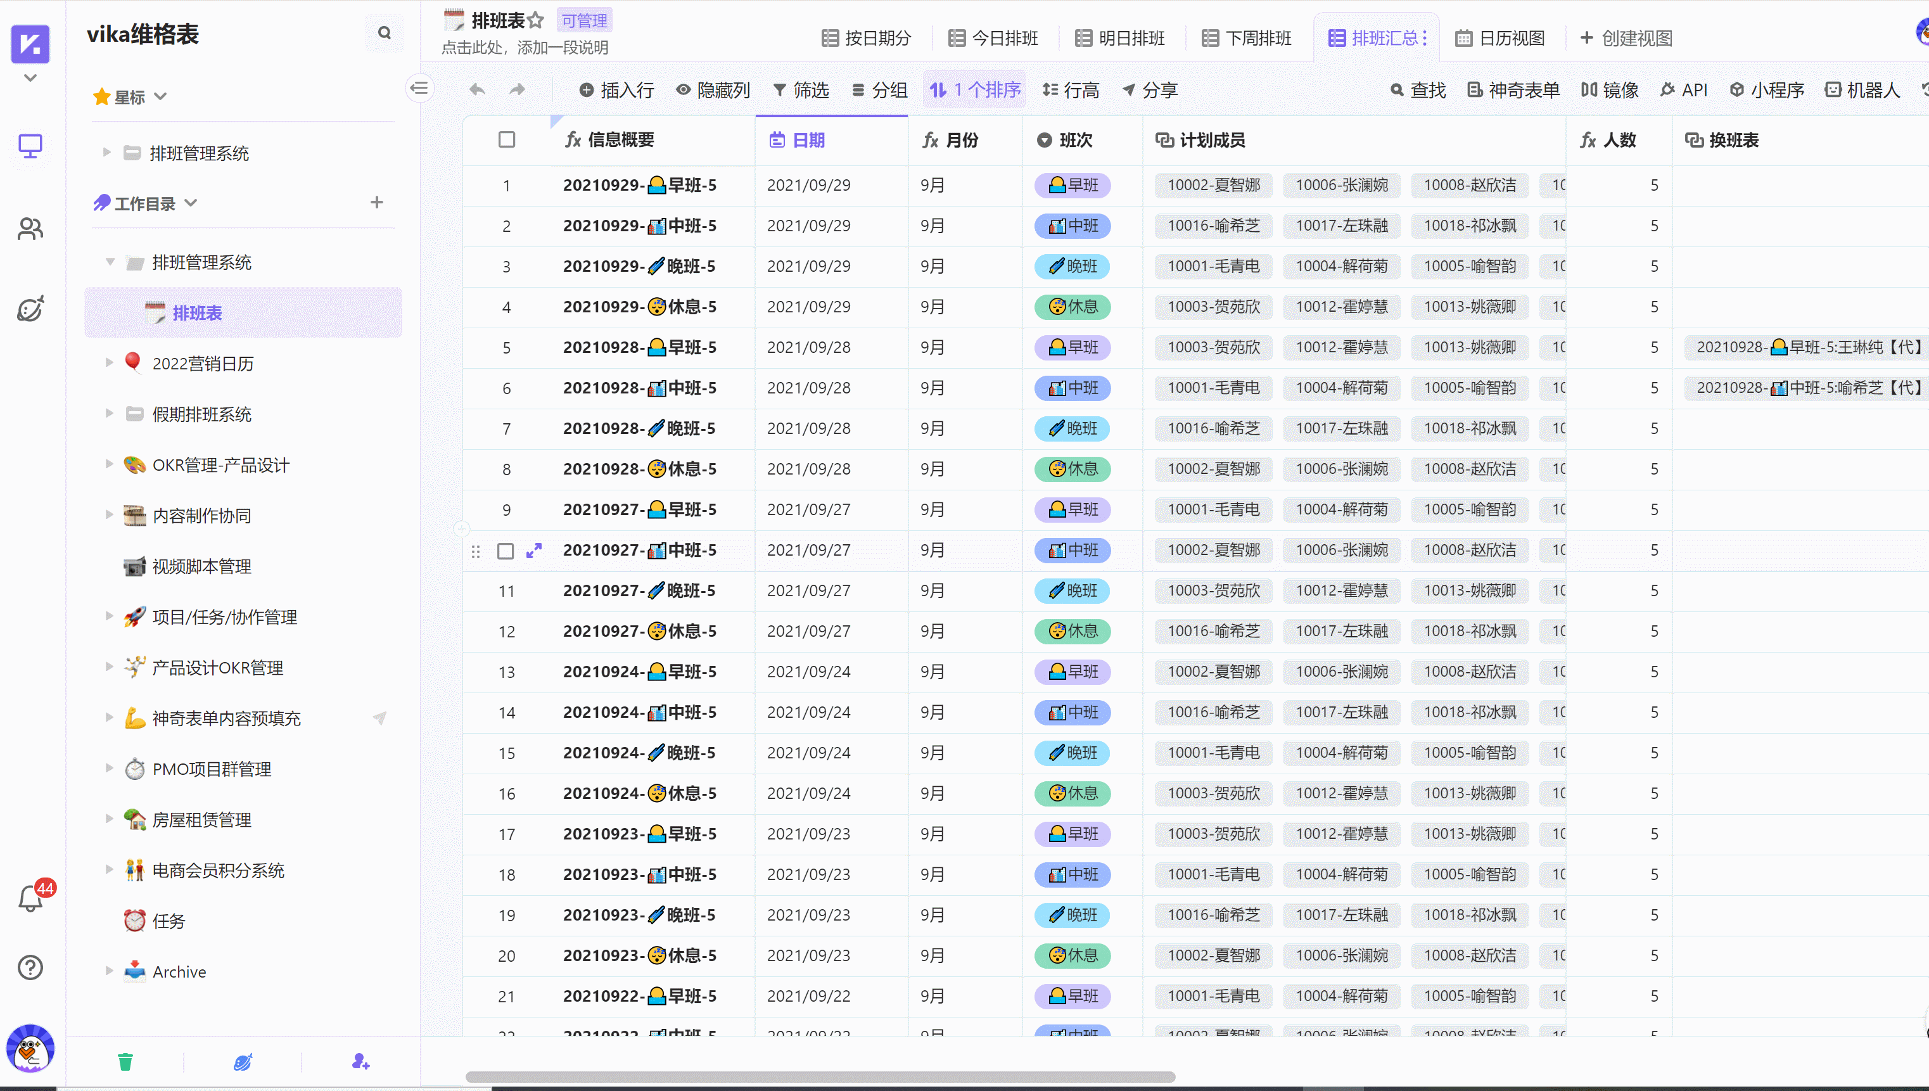Click the search icon beside vika维格表
Image resolution: width=1929 pixels, height=1091 pixels.
click(385, 33)
